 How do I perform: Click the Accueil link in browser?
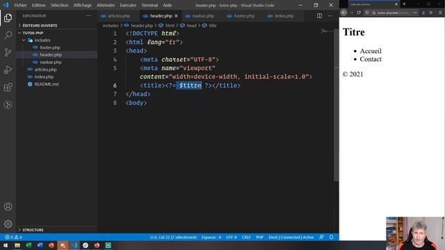371,51
